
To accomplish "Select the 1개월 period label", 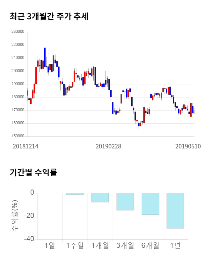I will coord(100,246).
